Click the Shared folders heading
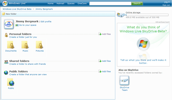This screenshot has width=172, height=100. 19,61
